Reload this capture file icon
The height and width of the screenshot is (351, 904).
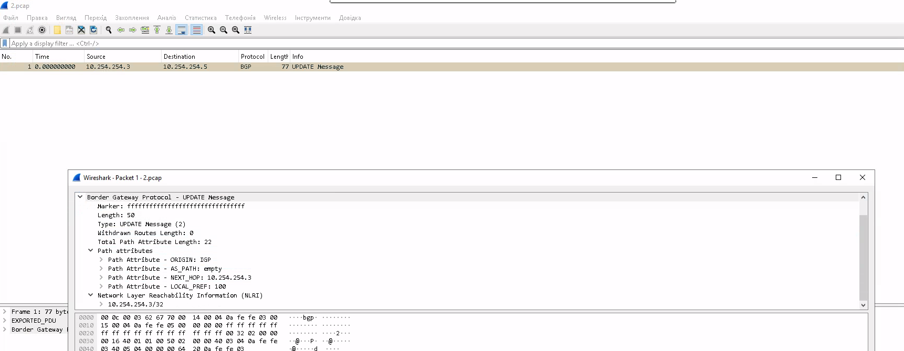click(93, 30)
